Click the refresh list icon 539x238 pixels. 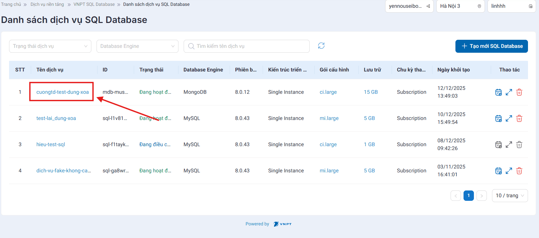pyautogui.click(x=321, y=46)
